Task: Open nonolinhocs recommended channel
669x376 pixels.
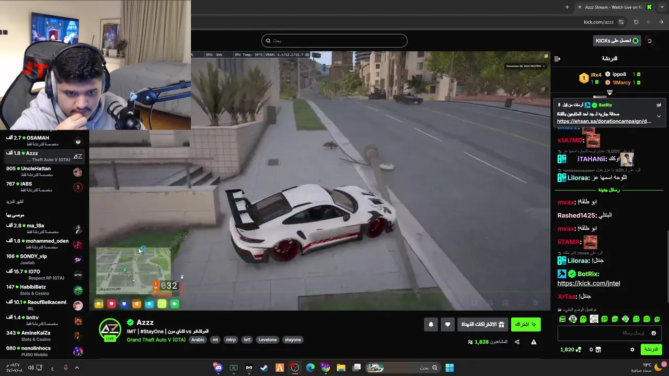Action: click(x=44, y=350)
